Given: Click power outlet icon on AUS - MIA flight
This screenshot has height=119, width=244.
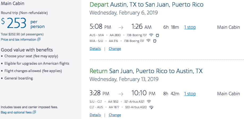Looking at the screenshot, I should [157, 35].
